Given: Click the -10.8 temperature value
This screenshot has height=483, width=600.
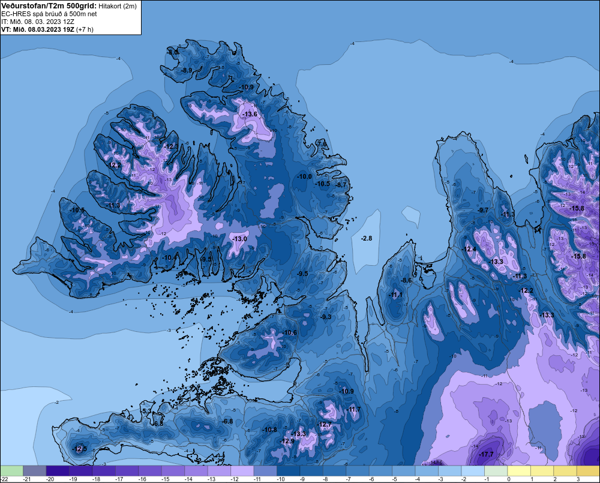Looking at the screenshot, I should [269, 430].
